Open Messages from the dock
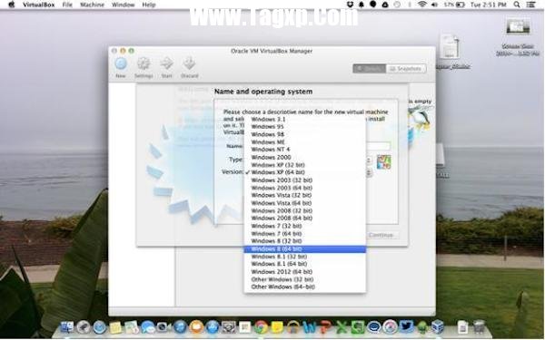The width and height of the screenshot is (545, 340). pyautogui.click(x=148, y=327)
